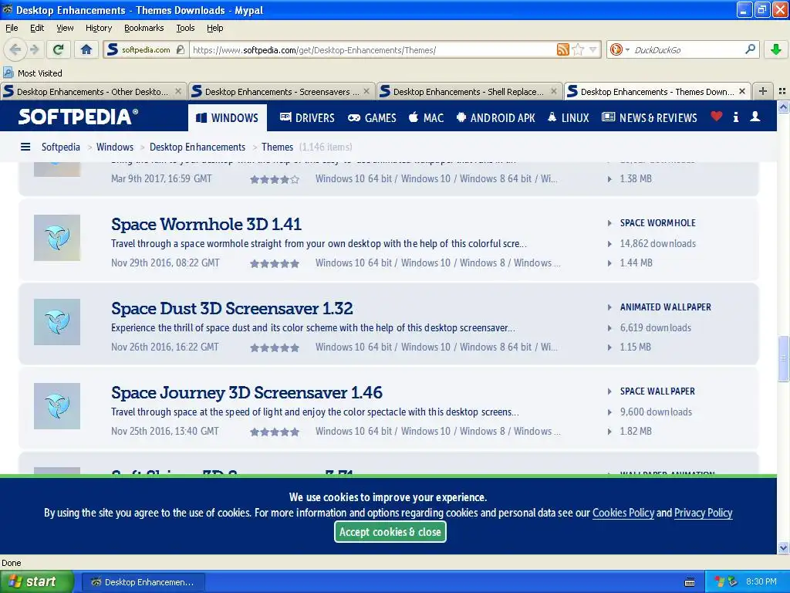Click the SPACE WORMHOLE tag
790x593 pixels.
tap(657, 223)
